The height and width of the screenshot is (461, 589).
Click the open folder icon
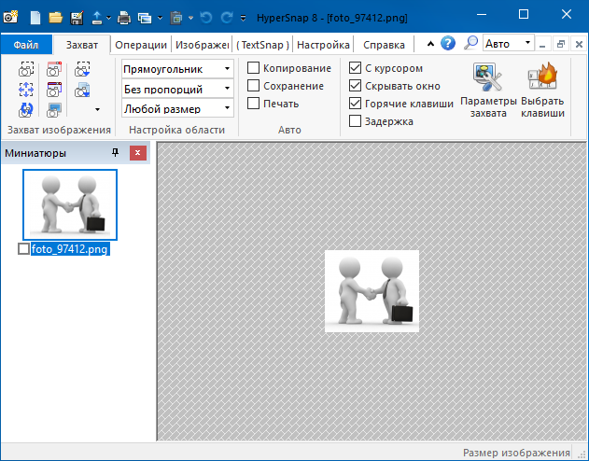point(55,16)
